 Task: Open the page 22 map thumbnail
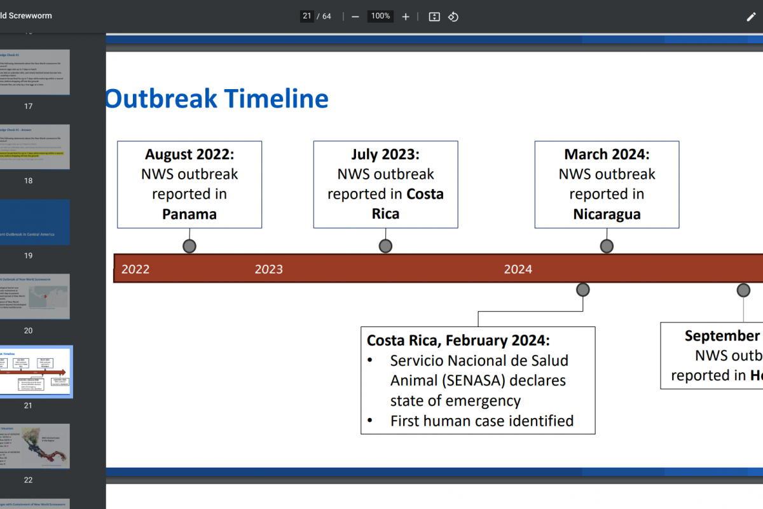coord(35,446)
